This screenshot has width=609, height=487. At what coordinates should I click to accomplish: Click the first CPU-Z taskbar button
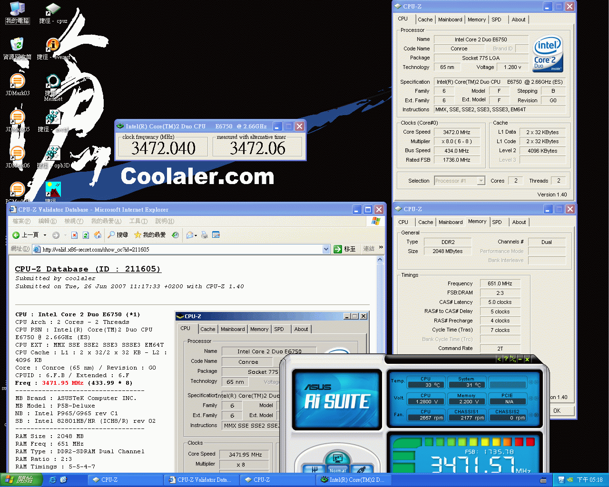pyautogui.click(x=125, y=480)
